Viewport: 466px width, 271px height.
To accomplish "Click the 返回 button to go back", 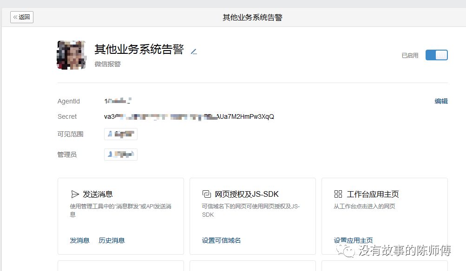I will 21,17.
